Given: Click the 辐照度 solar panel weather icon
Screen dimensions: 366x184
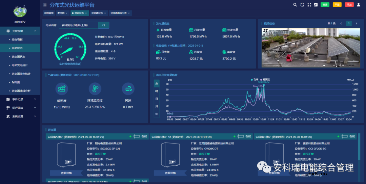Looking at the screenshot, I should (x=62, y=89).
